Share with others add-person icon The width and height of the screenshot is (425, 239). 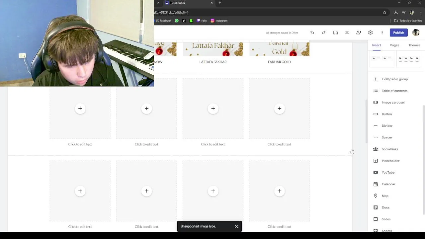[x=359, y=33]
